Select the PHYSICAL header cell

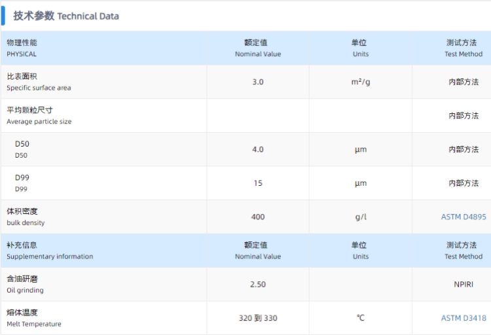click(x=103, y=48)
